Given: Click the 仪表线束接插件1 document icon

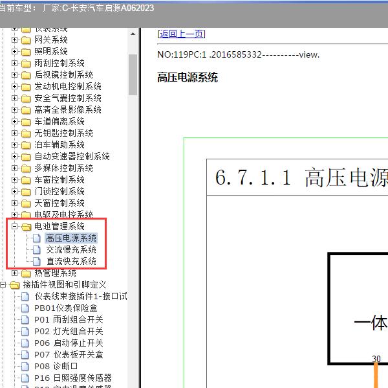Looking at the screenshot, I should [x=25, y=296].
